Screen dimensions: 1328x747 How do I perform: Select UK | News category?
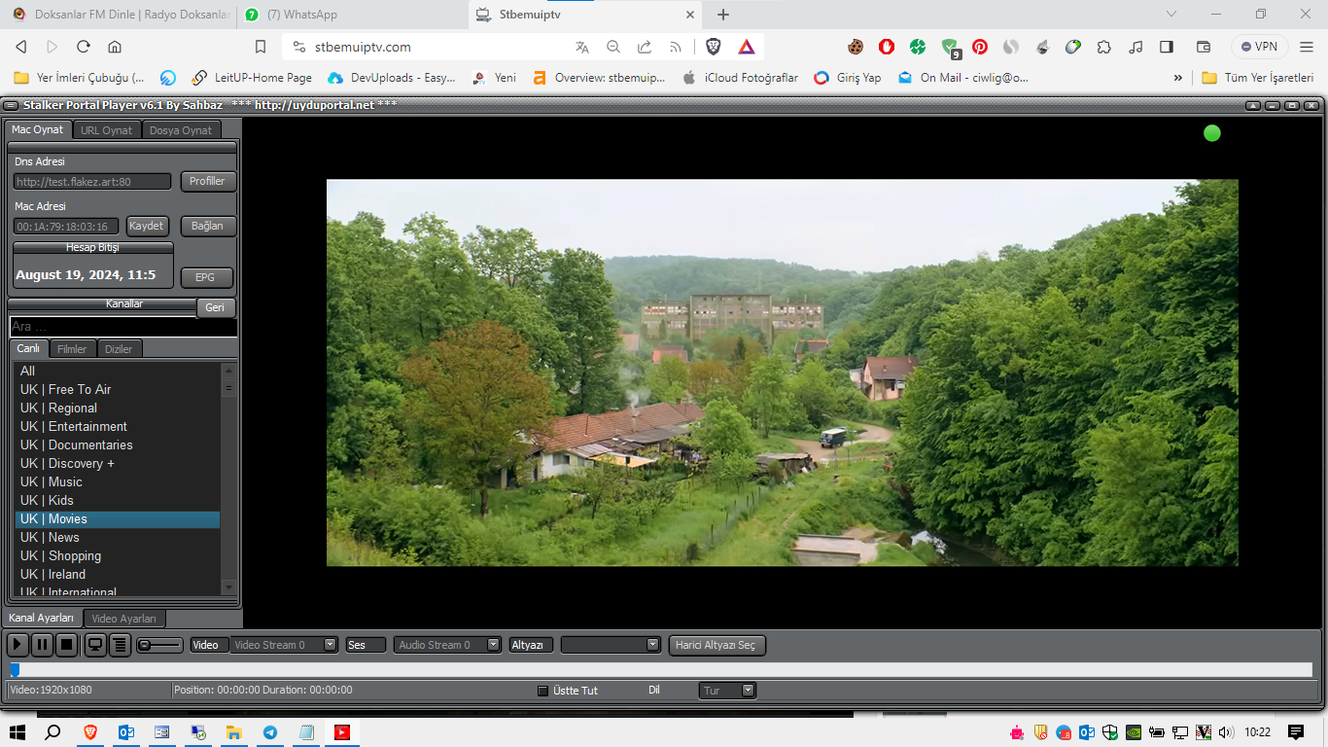pos(117,537)
